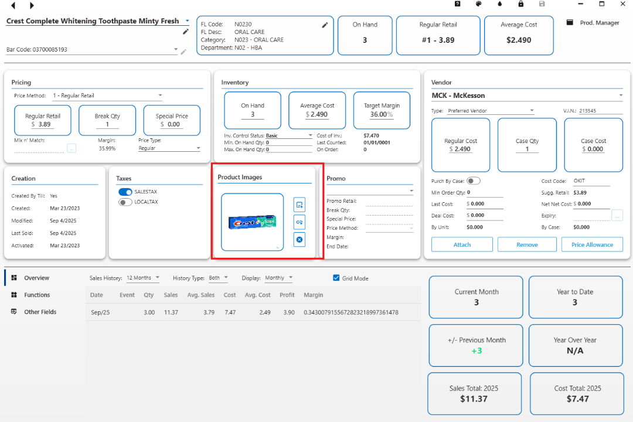The width and height of the screenshot is (633, 422).
Task: Open Expiry date ellipsis button
Action: 617,216
